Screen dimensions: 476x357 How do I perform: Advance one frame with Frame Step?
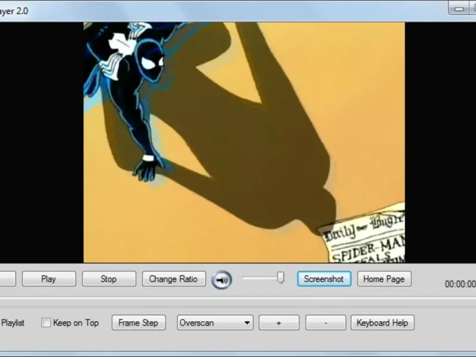coord(139,322)
